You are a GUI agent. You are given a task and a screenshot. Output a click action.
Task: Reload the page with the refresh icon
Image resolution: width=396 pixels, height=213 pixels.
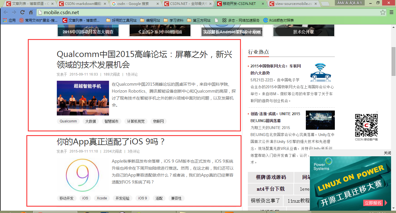coord(22,12)
